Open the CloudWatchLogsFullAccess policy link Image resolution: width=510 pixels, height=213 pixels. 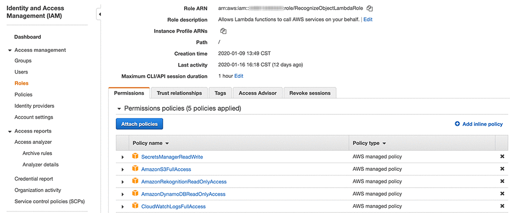(x=173, y=206)
